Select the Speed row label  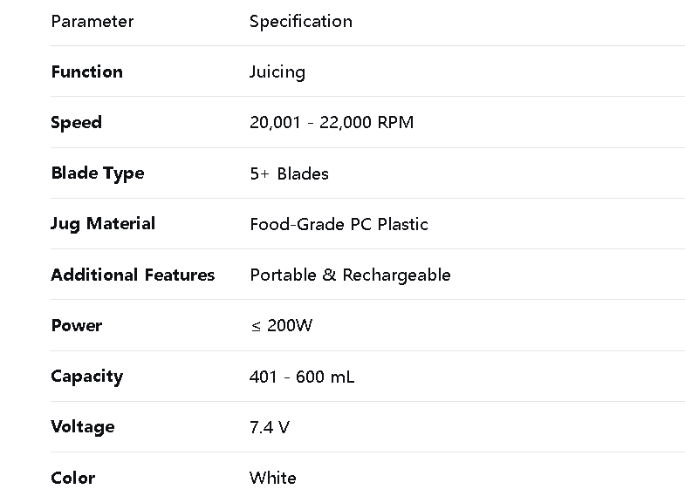click(76, 123)
